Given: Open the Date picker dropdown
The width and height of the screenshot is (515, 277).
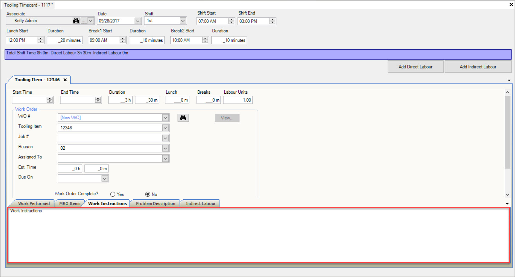Looking at the screenshot, I should pyautogui.click(x=138, y=21).
